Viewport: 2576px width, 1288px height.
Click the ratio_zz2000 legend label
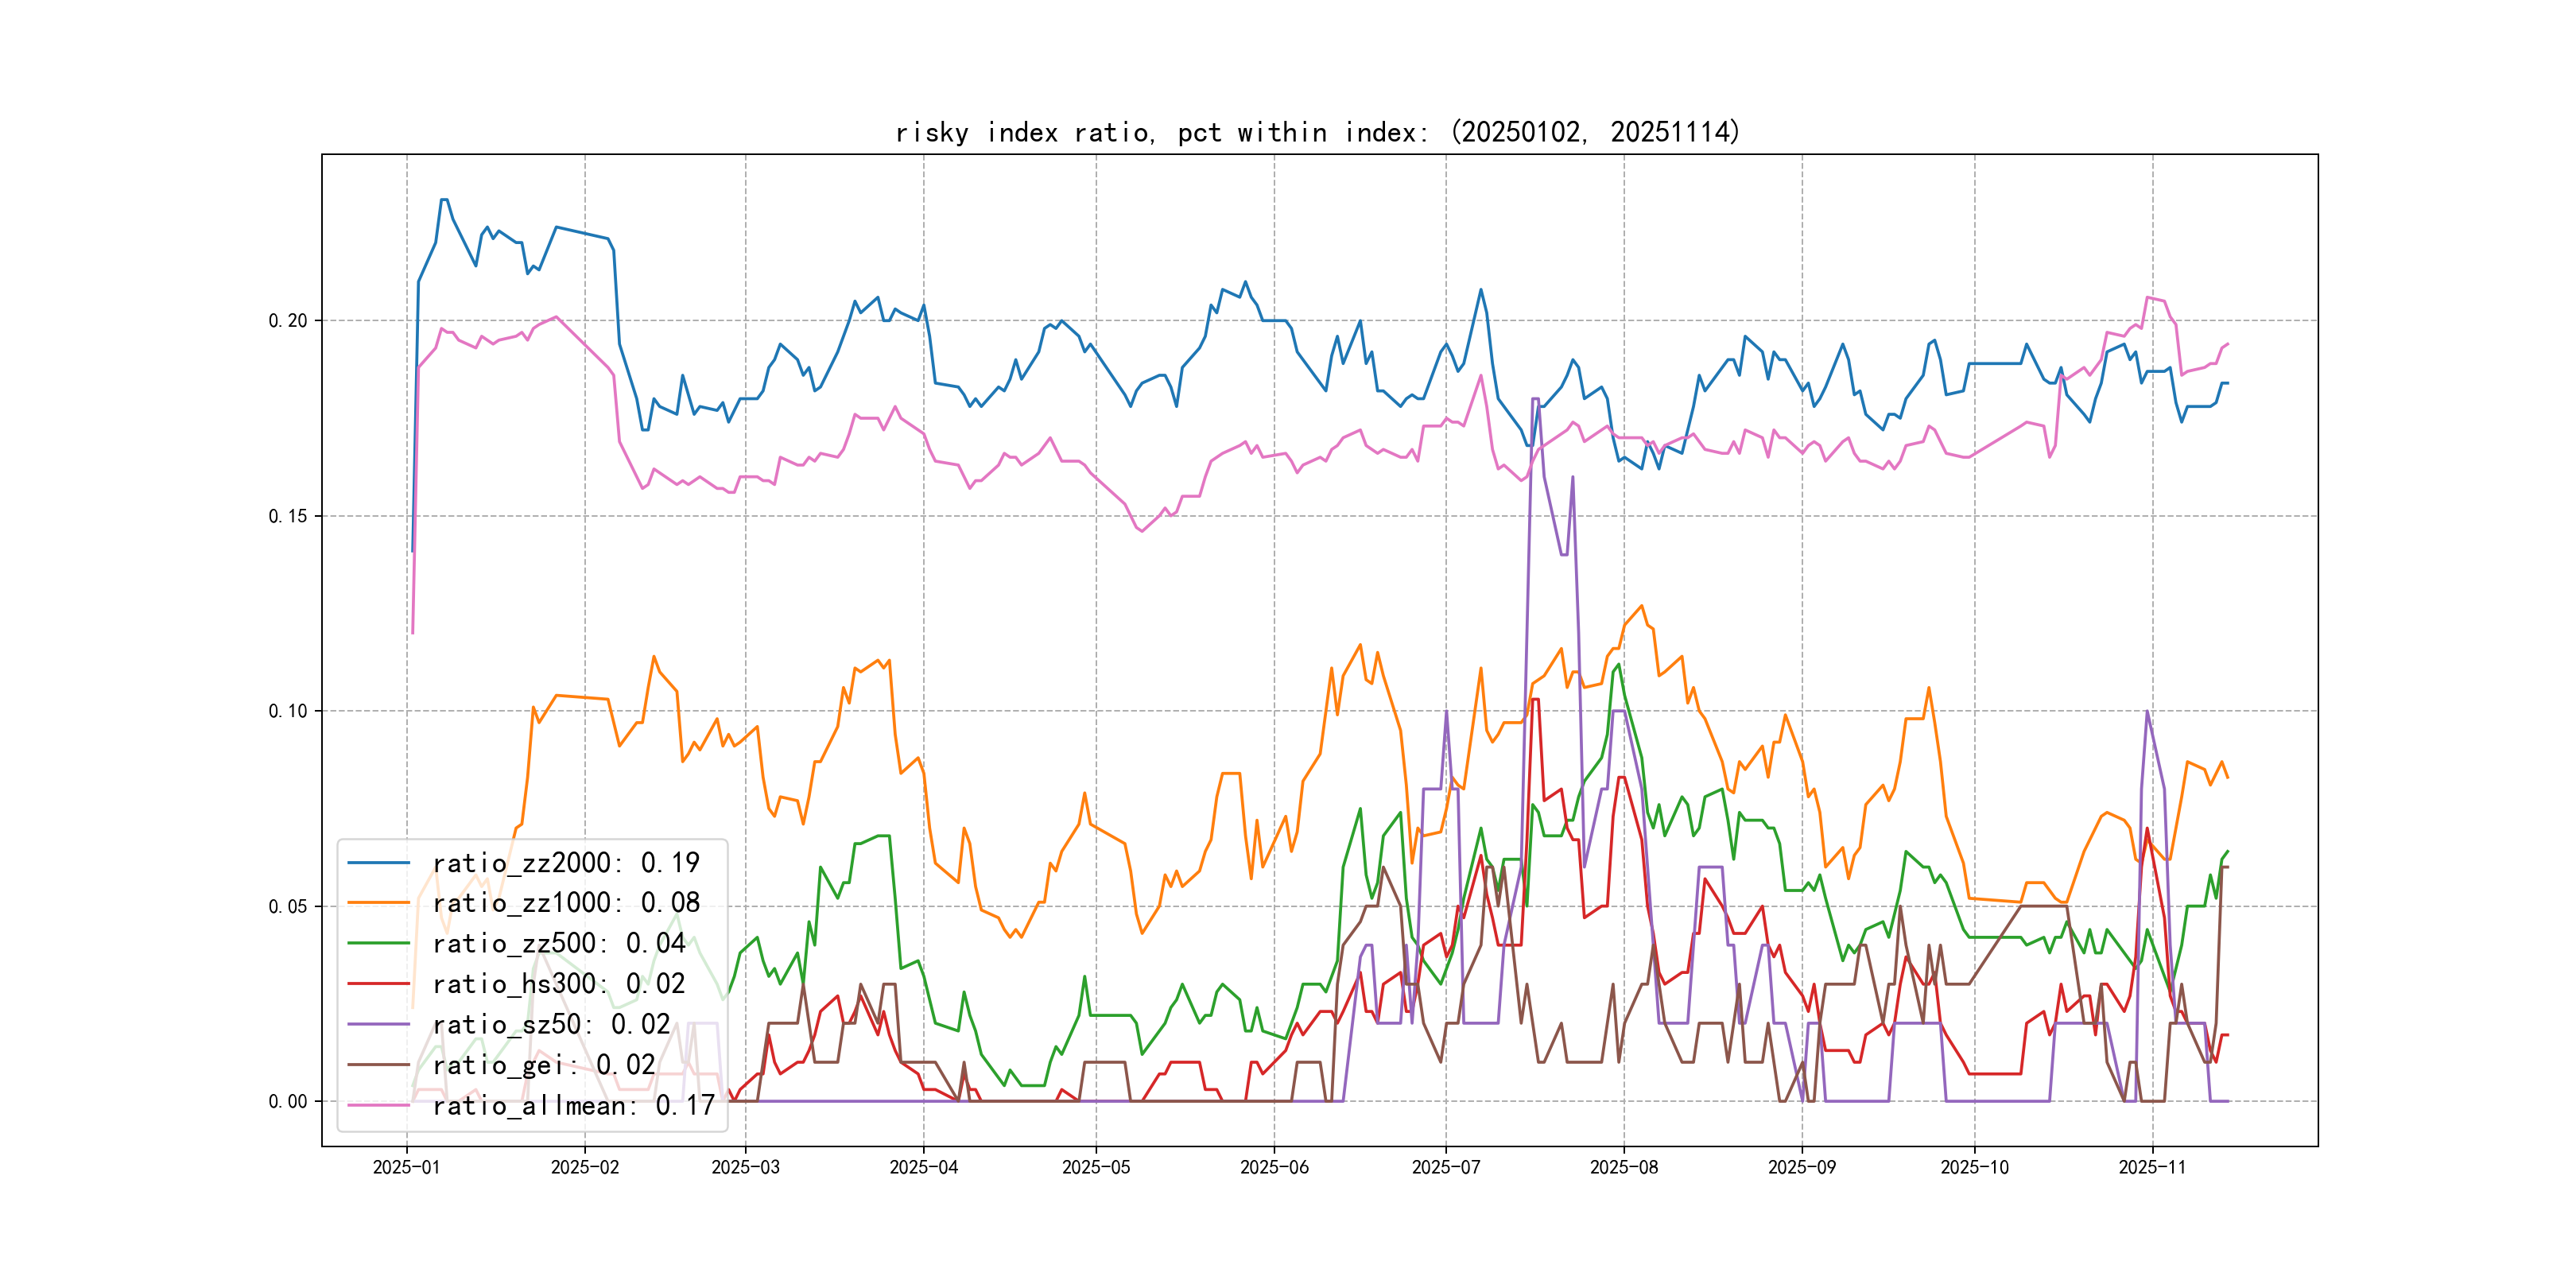point(565,863)
